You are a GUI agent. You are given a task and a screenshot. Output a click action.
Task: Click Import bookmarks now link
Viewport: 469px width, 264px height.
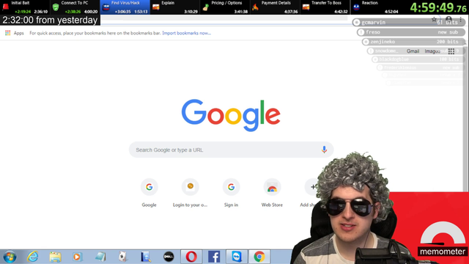point(187,33)
